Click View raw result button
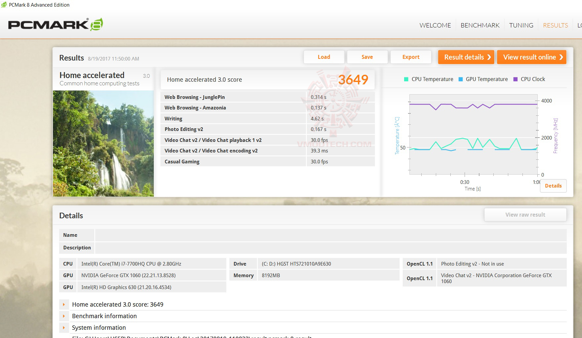Image resolution: width=582 pixels, height=338 pixels. point(525,215)
